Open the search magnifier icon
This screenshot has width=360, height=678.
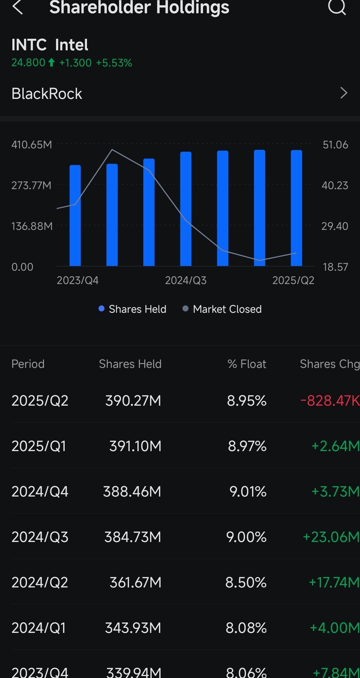point(337,7)
